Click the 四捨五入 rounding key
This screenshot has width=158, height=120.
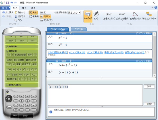pyautogui.click(x=26, y=64)
